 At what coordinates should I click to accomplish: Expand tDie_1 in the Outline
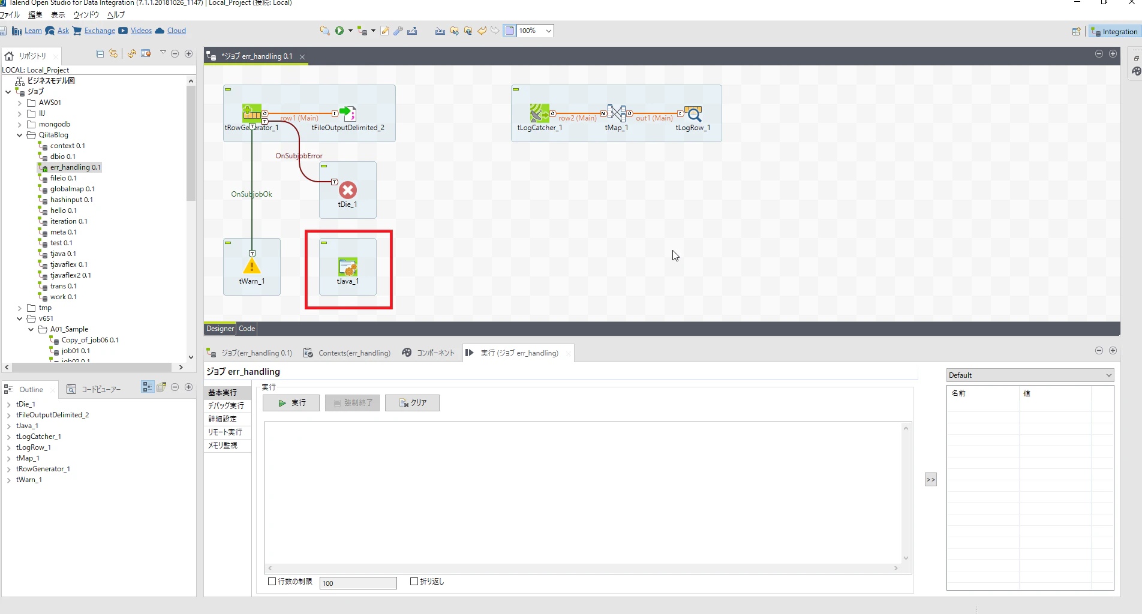[x=8, y=405]
